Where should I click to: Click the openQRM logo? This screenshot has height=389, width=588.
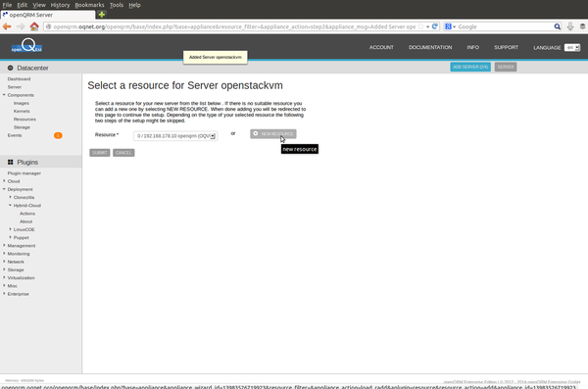[26, 46]
